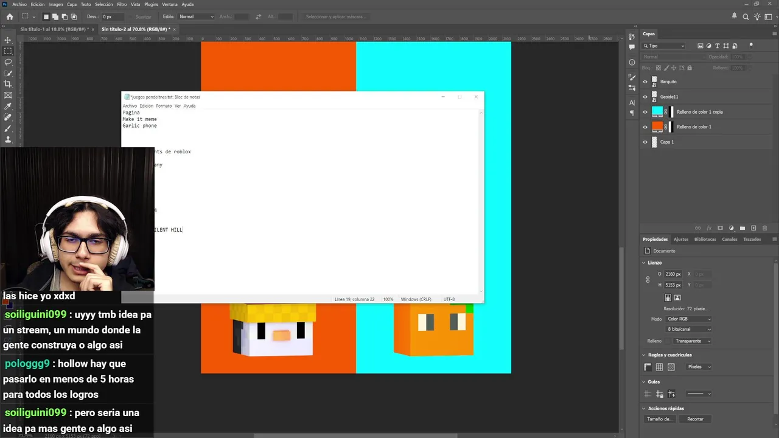Choose Add to Selection mode icon
Image resolution: width=779 pixels, height=438 pixels.
point(55,16)
